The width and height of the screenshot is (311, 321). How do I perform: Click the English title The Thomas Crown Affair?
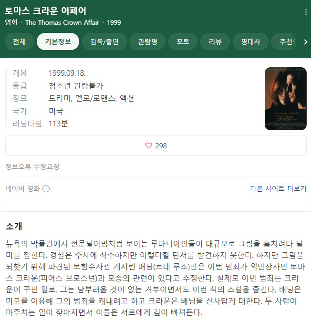tap(62, 22)
